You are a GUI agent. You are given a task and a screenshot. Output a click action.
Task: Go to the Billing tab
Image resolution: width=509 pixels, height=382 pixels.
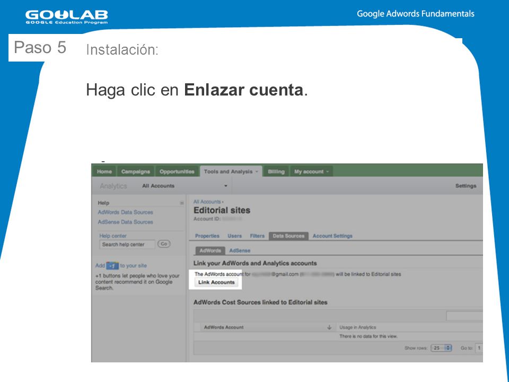pyautogui.click(x=276, y=171)
